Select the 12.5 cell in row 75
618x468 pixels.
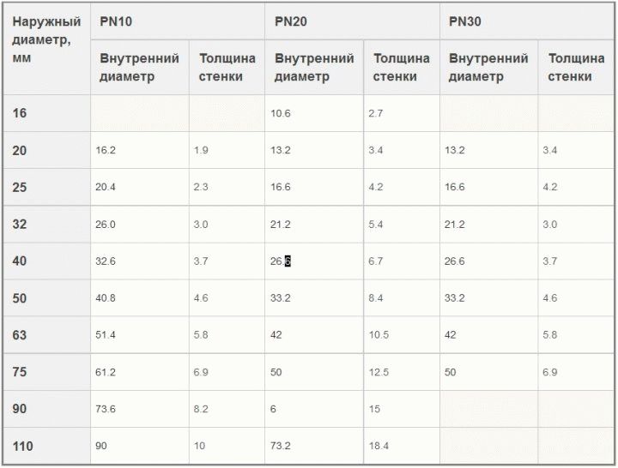coord(379,372)
